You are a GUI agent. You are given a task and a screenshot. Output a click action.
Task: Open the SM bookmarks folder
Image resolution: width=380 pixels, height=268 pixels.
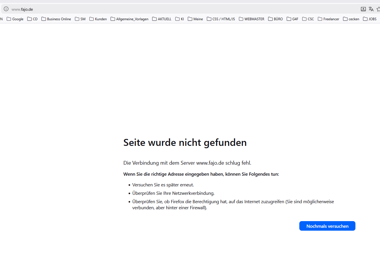click(x=80, y=19)
